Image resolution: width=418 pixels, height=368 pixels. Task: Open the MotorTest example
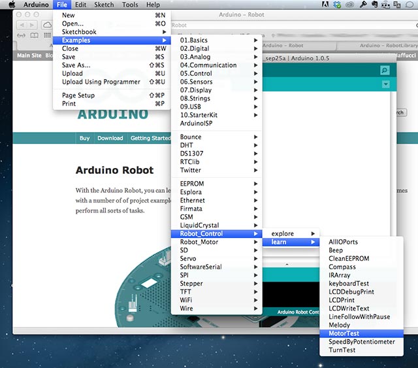tap(361, 333)
